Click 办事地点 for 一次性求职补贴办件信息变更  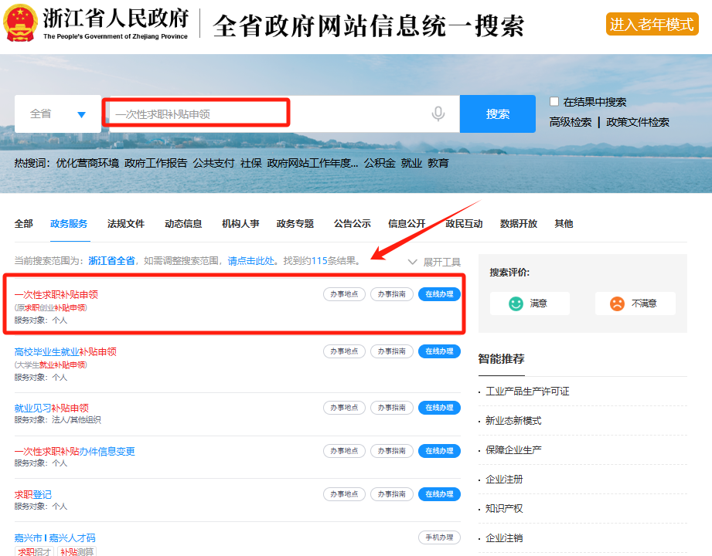[x=344, y=451]
